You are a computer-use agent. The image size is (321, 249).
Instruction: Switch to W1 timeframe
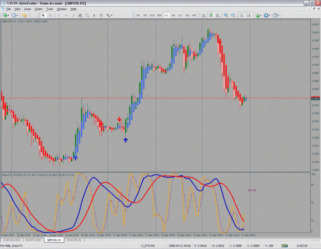tap(187, 15)
